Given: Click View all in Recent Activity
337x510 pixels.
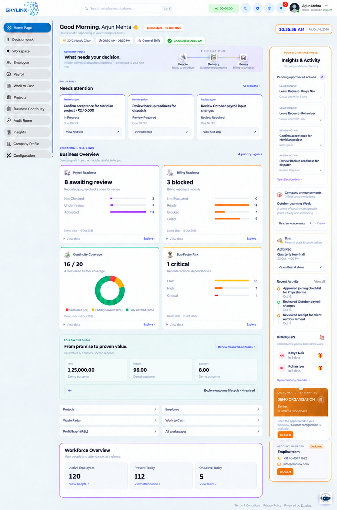Looking at the screenshot, I should click(319, 281).
